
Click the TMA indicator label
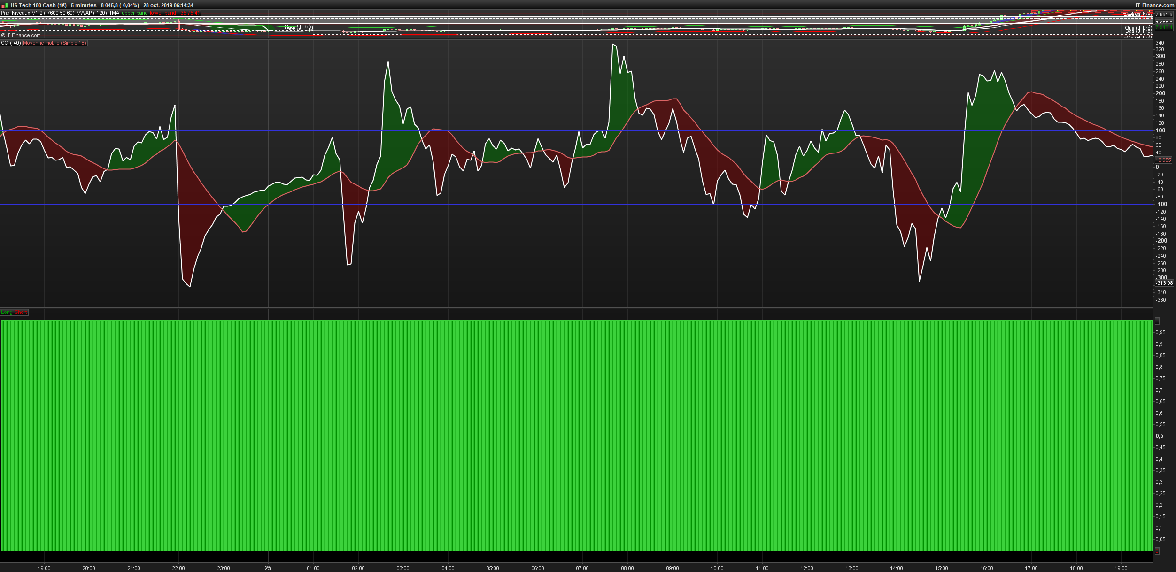114,13
